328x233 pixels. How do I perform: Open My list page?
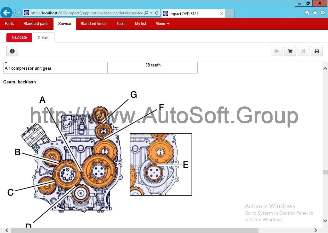click(x=140, y=24)
